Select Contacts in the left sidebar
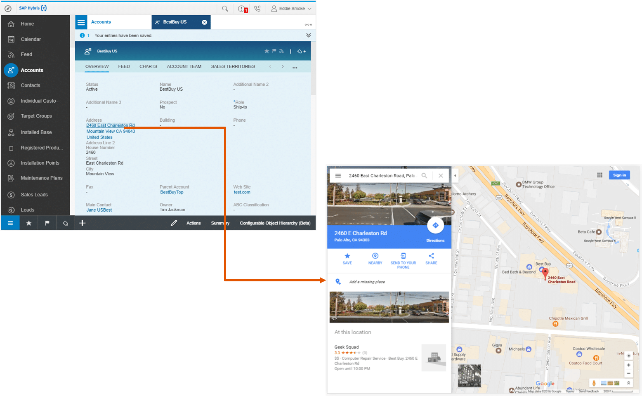 31,85
